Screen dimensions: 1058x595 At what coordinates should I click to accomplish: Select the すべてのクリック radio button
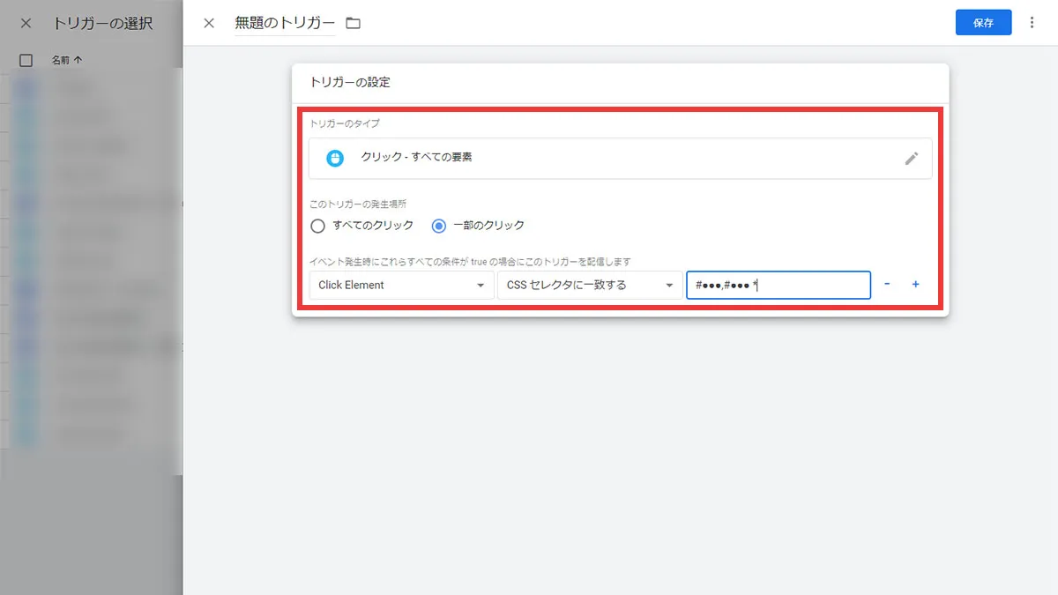317,226
